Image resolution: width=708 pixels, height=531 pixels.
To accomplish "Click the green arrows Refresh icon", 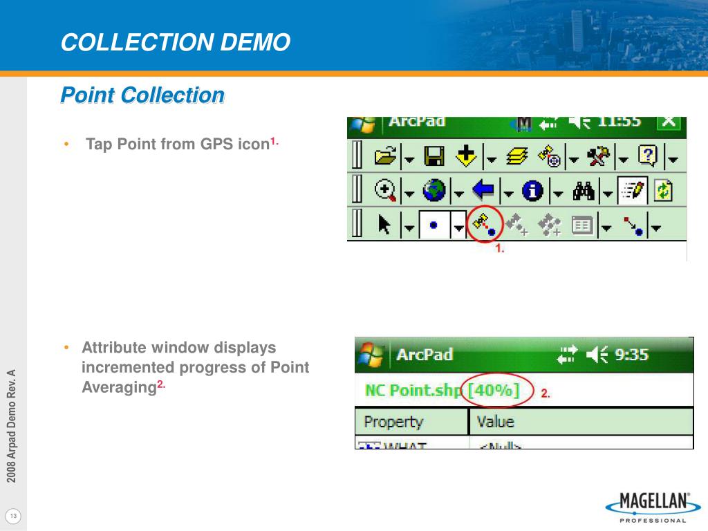I will [x=663, y=190].
